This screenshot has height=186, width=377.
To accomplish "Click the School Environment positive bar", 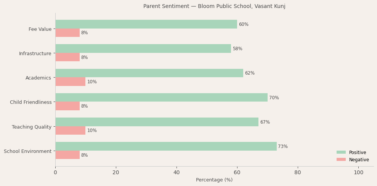I will (x=166, y=146).
